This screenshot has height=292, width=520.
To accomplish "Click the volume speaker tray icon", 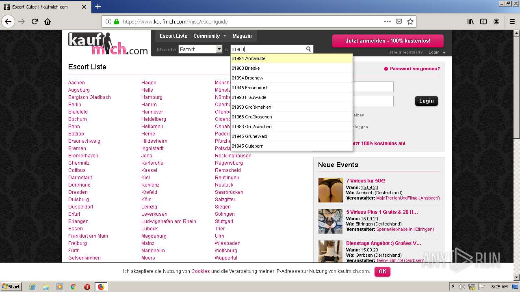I will [x=462, y=287].
